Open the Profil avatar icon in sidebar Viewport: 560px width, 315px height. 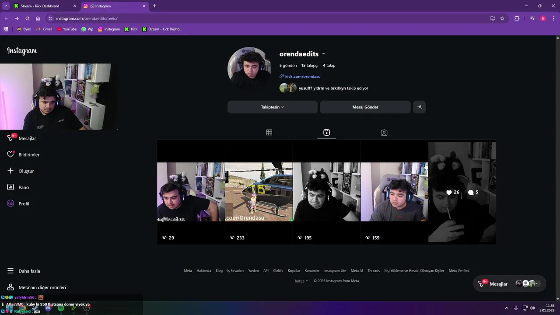click(x=11, y=203)
